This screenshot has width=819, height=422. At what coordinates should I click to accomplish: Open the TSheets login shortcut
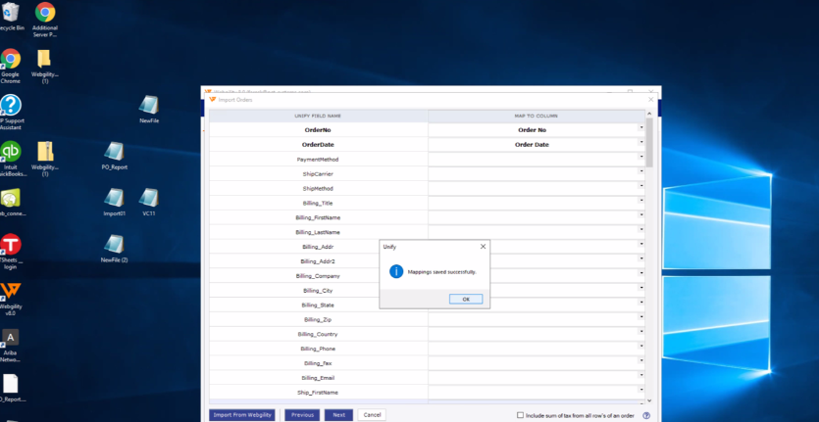point(11,245)
